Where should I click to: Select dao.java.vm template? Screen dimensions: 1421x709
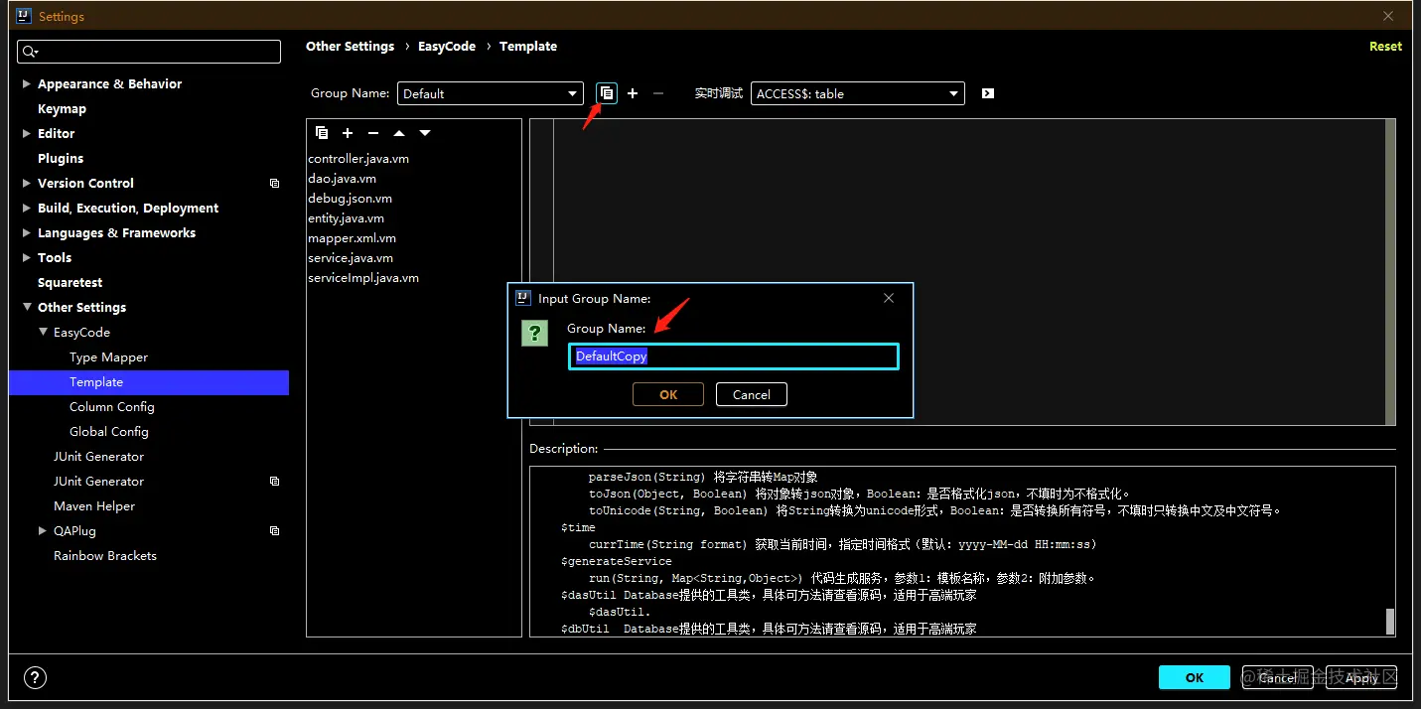[342, 179]
